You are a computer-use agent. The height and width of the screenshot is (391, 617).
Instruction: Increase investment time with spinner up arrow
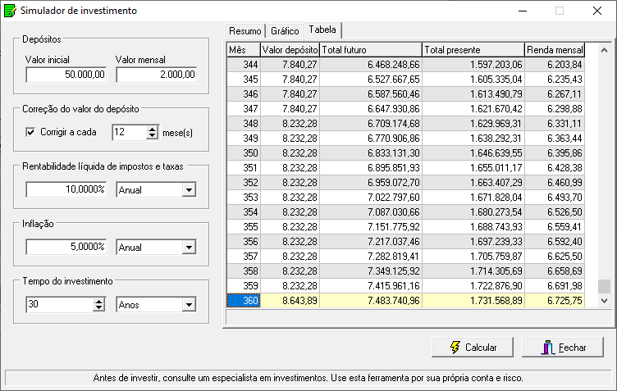(99, 301)
